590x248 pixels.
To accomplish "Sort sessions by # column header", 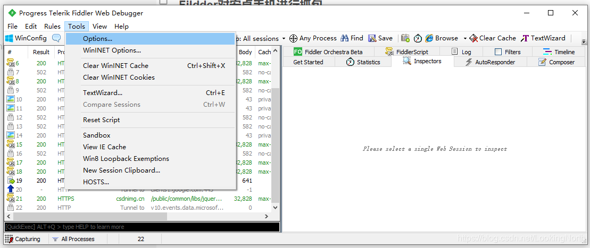I will (x=16, y=52).
